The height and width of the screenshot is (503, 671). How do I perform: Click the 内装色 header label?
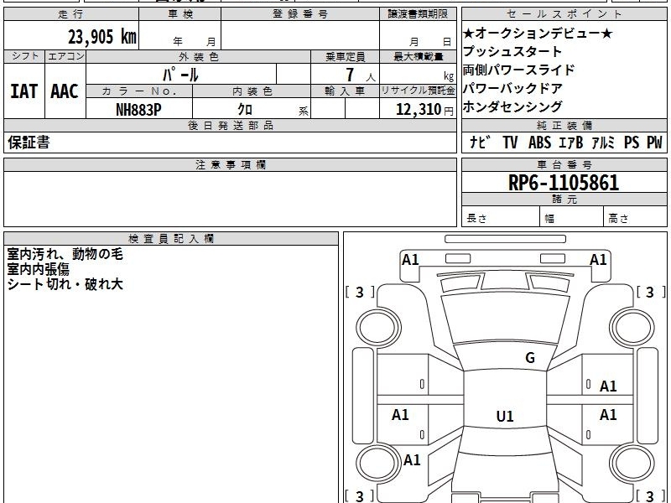(252, 91)
